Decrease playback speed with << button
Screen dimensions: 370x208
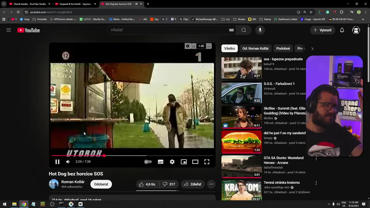coord(194,46)
